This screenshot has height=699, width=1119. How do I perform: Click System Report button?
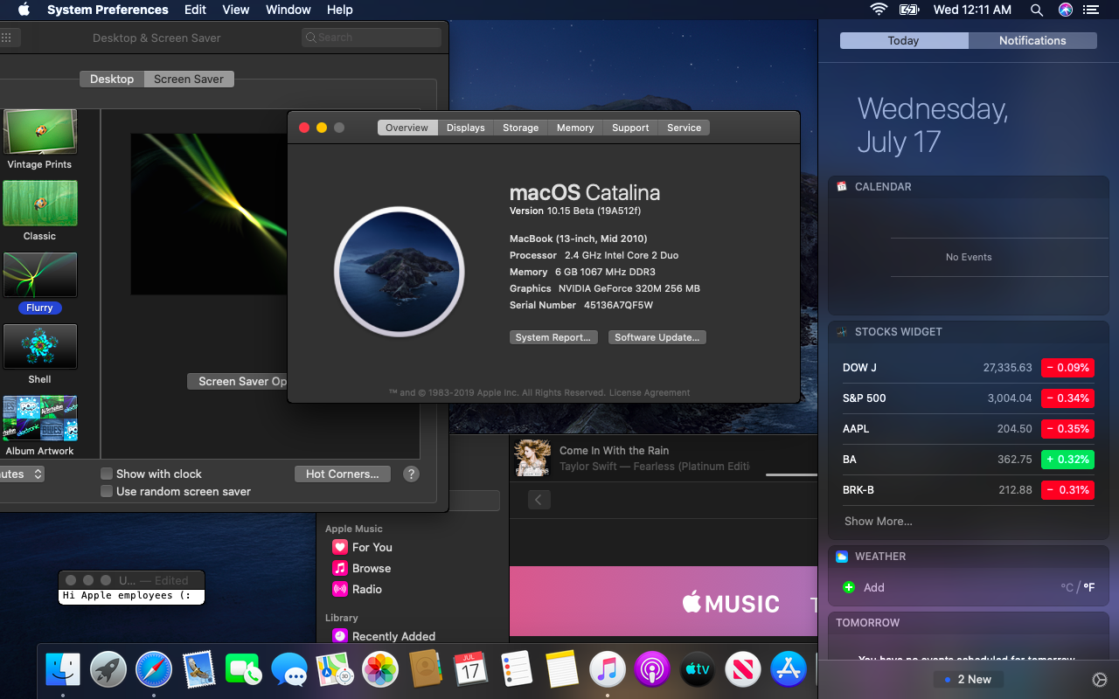tap(553, 337)
